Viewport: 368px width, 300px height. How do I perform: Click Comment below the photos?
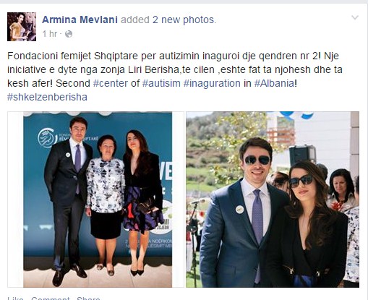(x=51, y=299)
